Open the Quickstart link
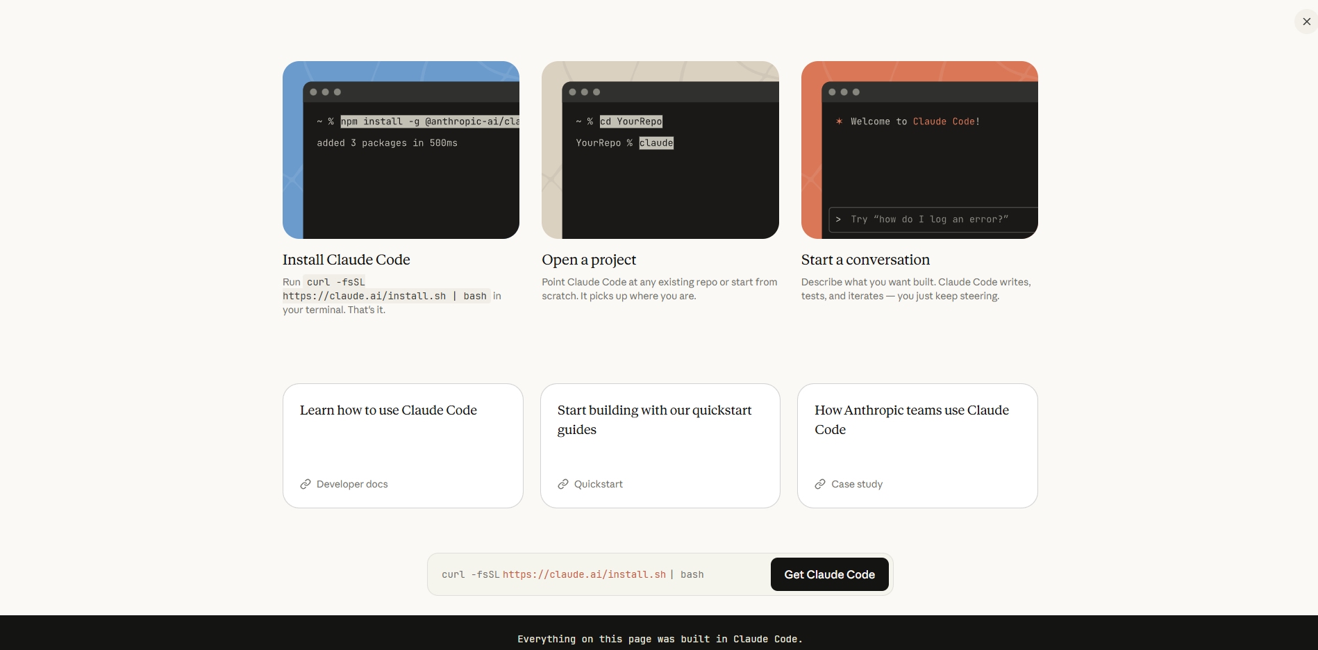 (x=598, y=484)
